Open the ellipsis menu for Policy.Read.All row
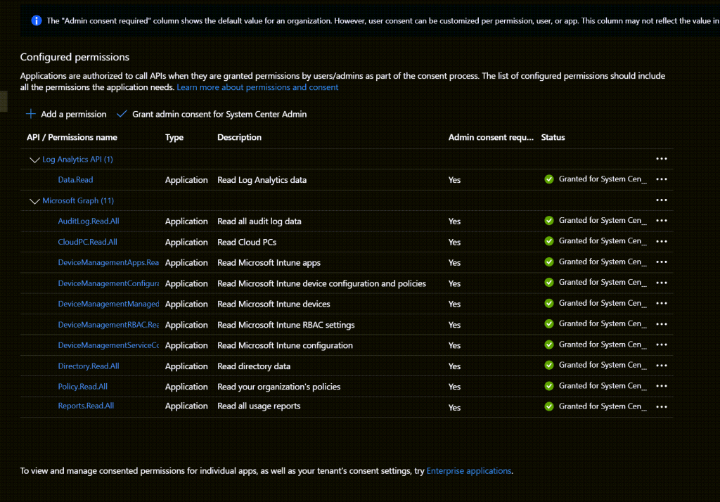720x502 pixels. tap(661, 386)
